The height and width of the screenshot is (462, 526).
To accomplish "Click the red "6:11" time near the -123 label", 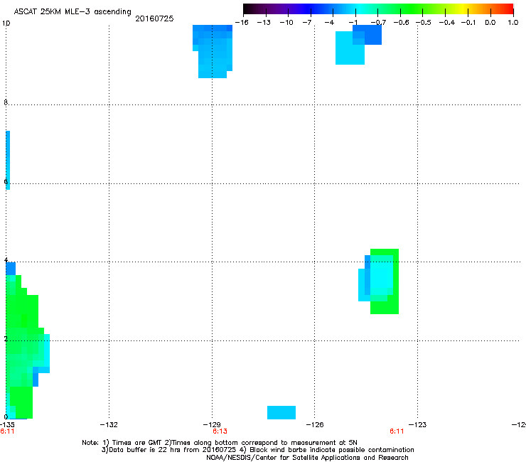I will (x=397, y=431).
